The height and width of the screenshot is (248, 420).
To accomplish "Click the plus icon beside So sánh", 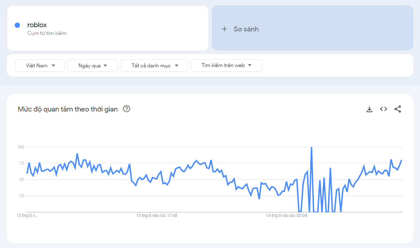I will (x=224, y=29).
